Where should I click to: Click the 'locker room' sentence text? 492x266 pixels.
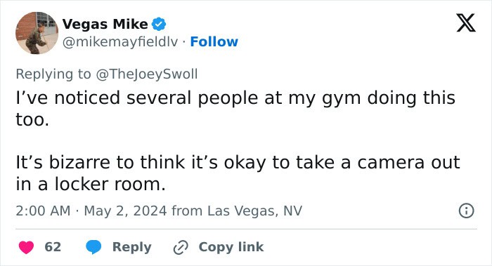click(238, 173)
